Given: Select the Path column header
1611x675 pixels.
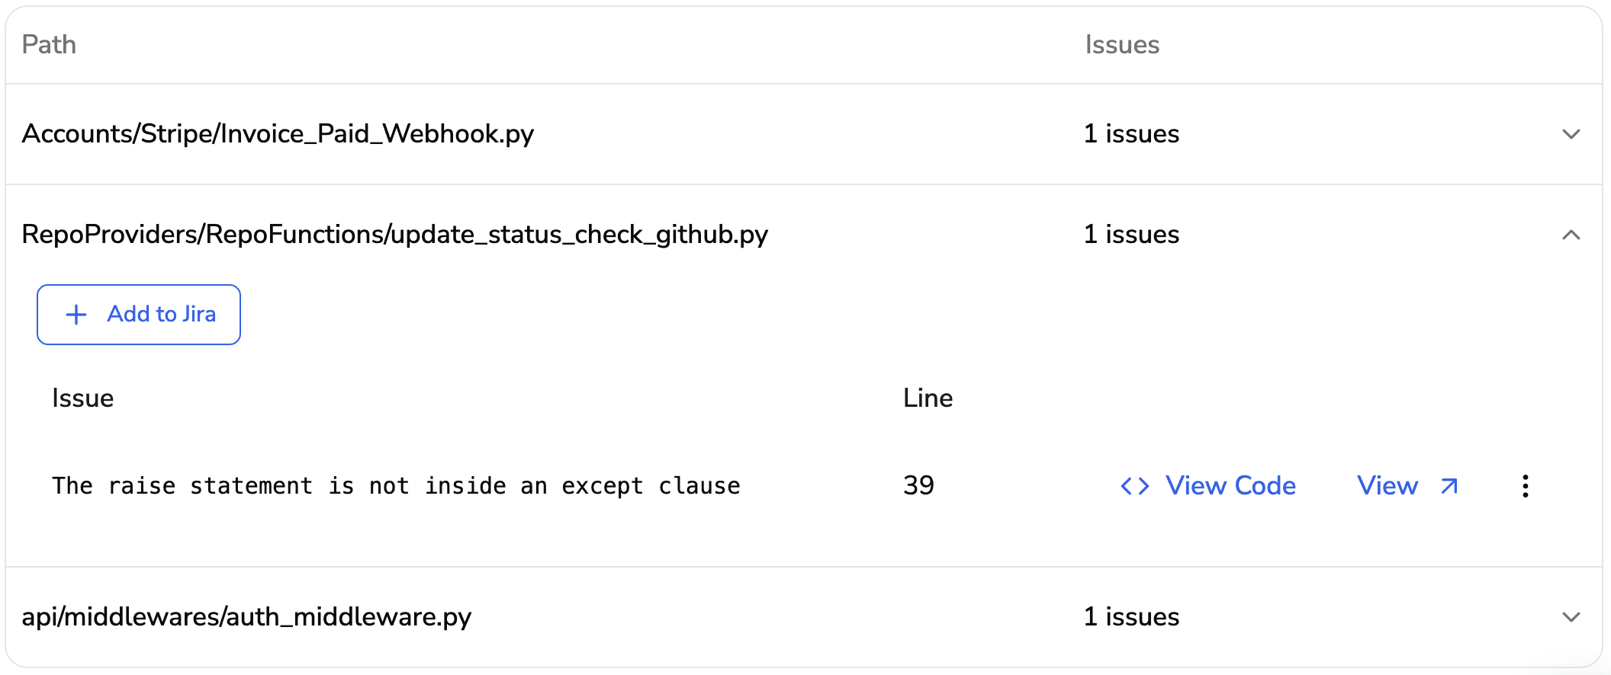Looking at the screenshot, I should 49,44.
